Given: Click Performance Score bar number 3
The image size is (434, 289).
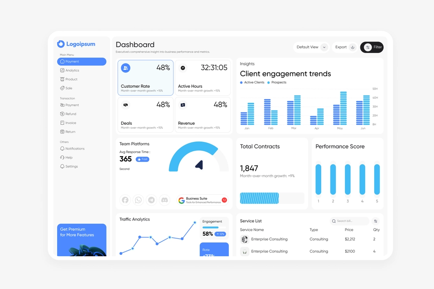Looking at the screenshot, I should [348, 179].
